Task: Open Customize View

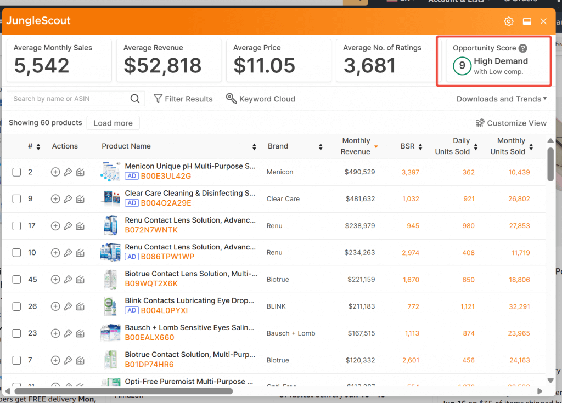Action: tap(511, 123)
